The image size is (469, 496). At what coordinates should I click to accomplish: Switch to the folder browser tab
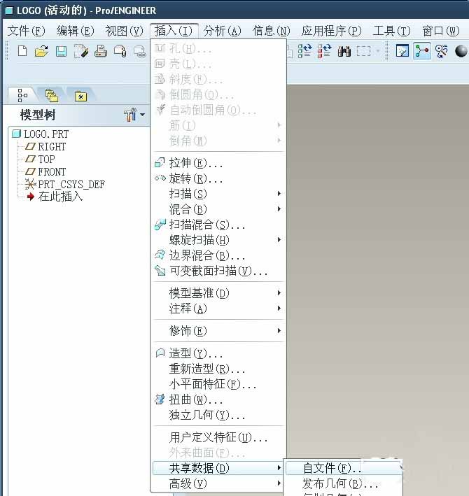click(x=52, y=95)
